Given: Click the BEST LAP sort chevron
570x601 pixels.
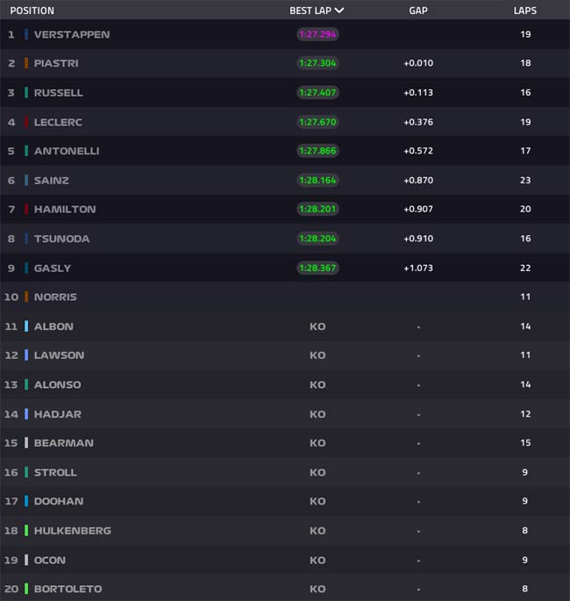Looking at the screenshot, I should (x=339, y=11).
